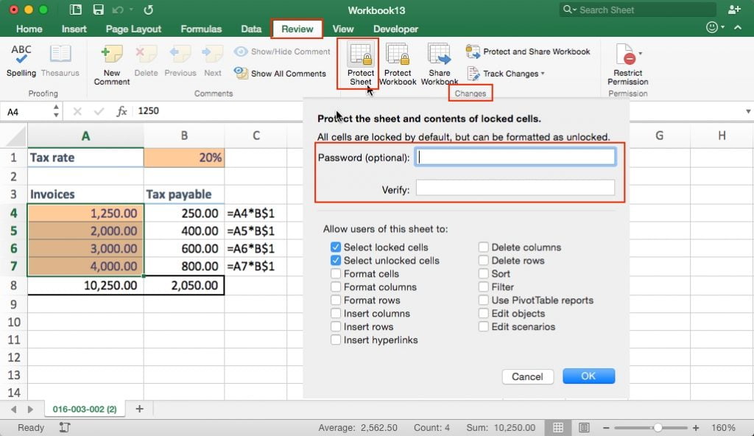Click the Save icon in title bar

pyautogui.click(x=98, y=10)
